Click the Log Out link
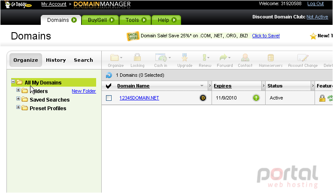Screen dimensions: 333x193 pos(315,3)
